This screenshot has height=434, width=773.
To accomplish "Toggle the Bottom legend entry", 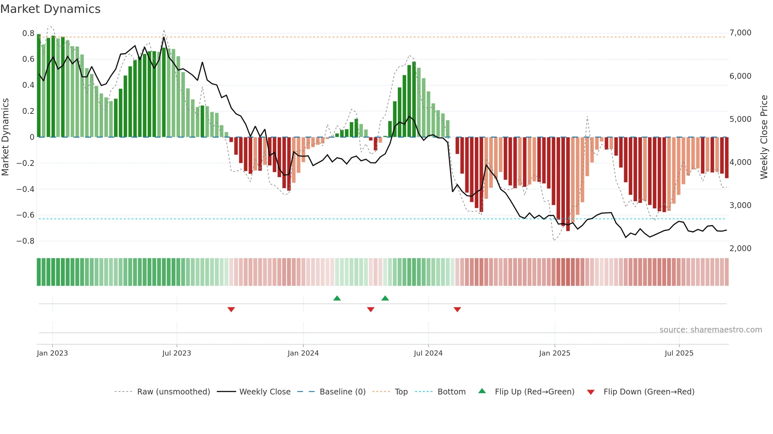I will pyautogui.click(x=440, y=392).
